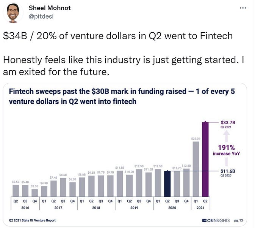This screenshot has height=228, width=255.
Task: Click the dark navy Q2 2020 bar
Action: [167, 184]
